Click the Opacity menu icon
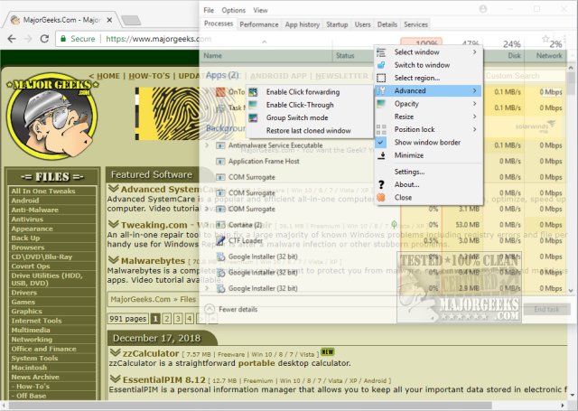Image resolution: width=578 pixels, height=411 pixels. click(x=381, y=104)
